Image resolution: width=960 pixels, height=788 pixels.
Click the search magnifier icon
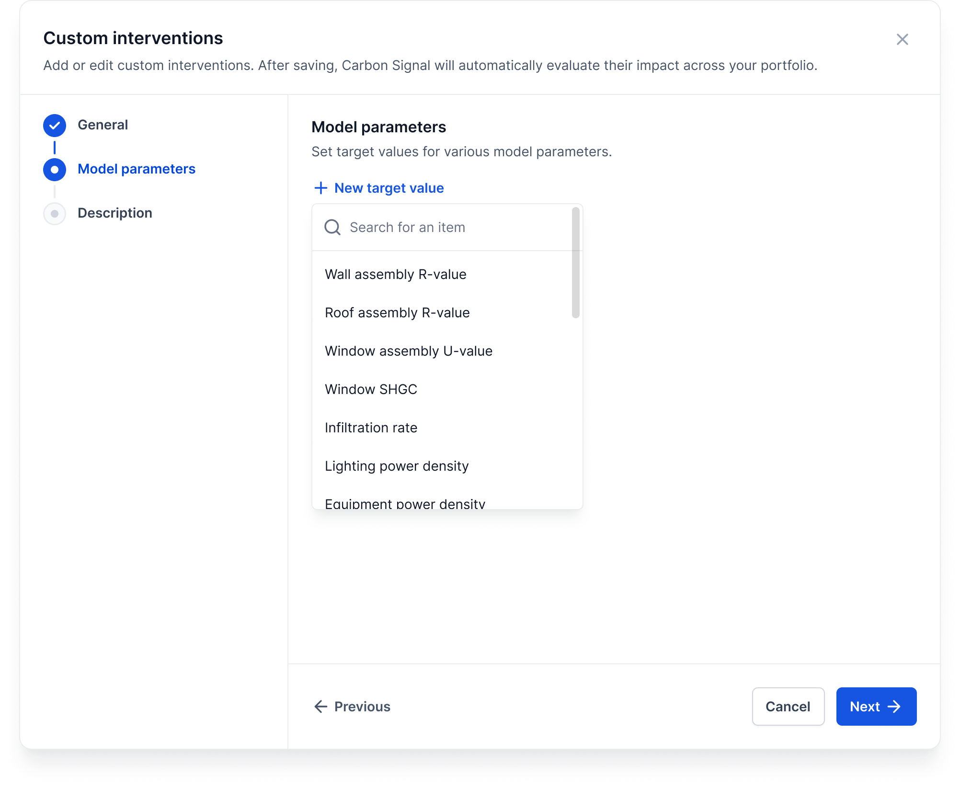point(332,227)
